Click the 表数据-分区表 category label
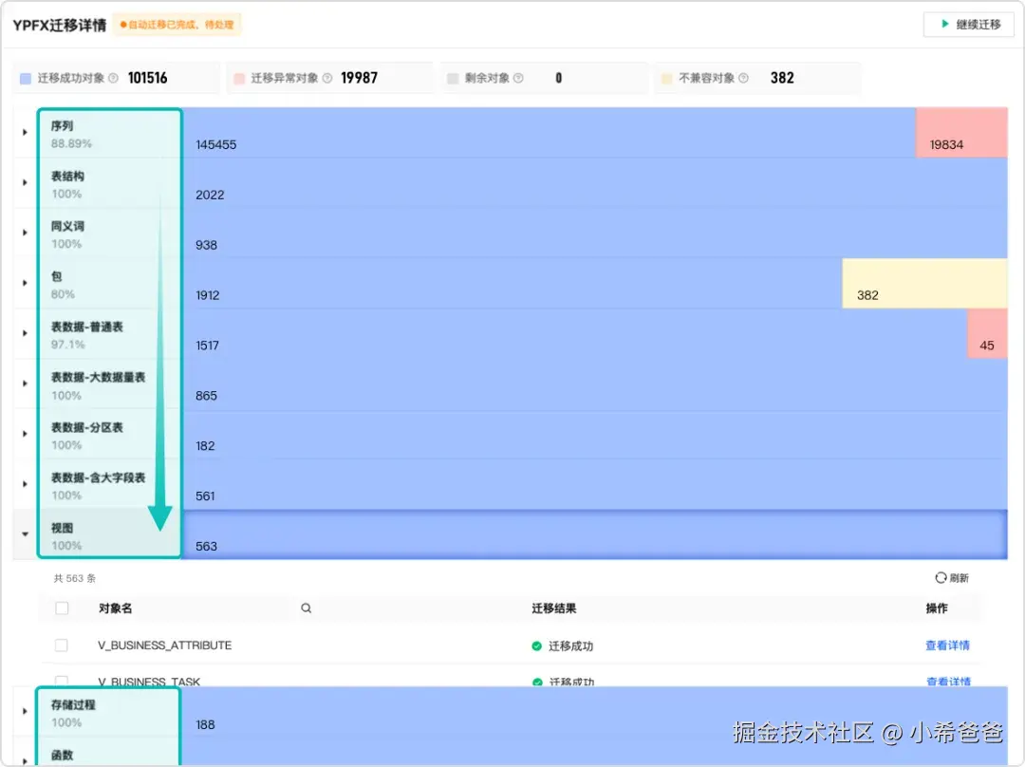The height and width of the screenshot is (767, 1025). [x=87, y=427]
